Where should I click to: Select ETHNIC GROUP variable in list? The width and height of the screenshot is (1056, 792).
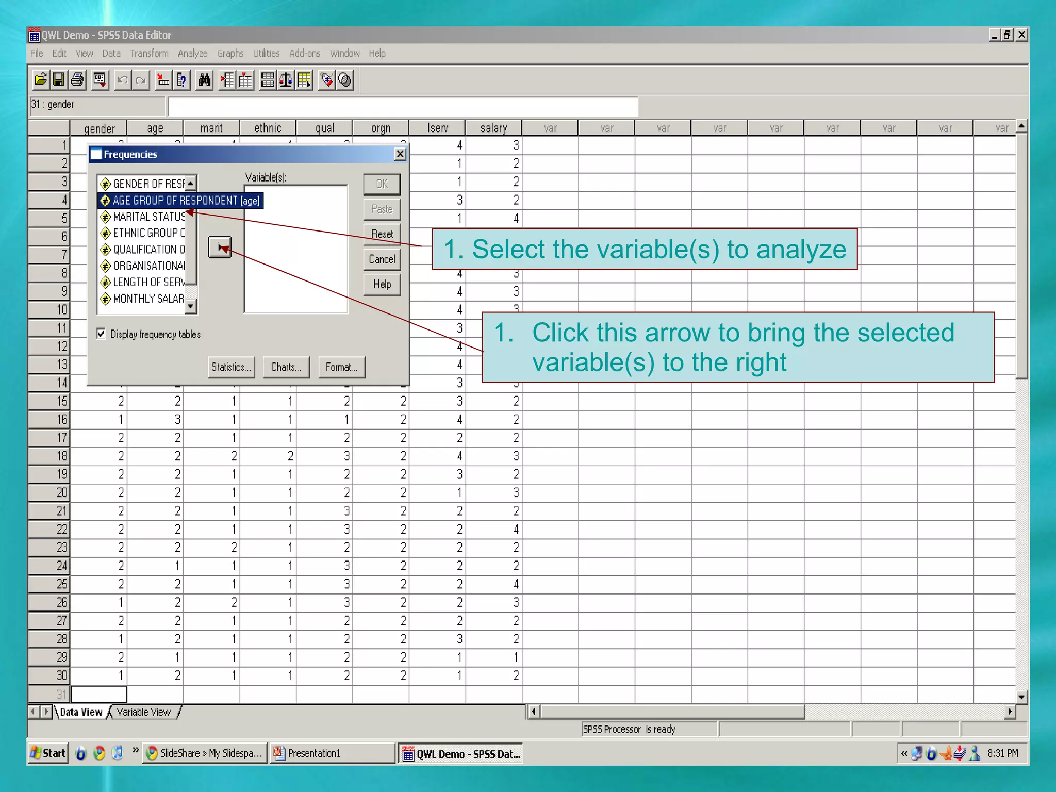tap(142, 233)
